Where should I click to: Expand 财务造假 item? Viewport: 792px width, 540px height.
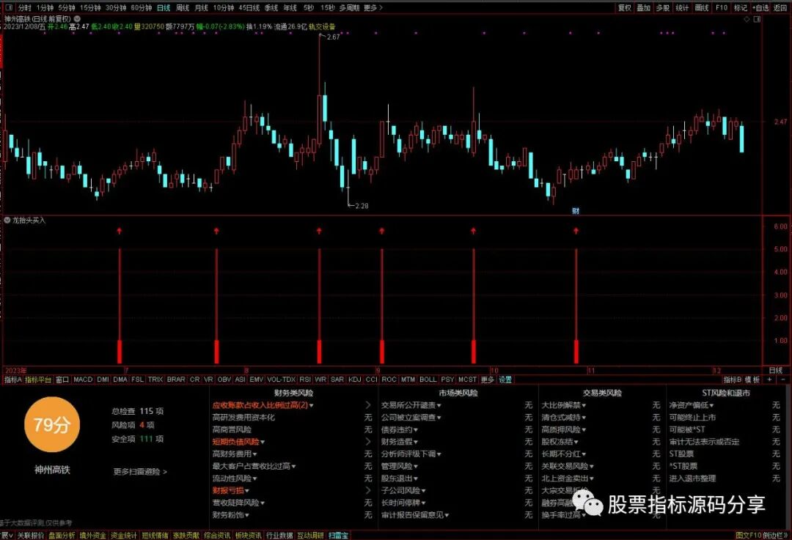tap(399, 442)
